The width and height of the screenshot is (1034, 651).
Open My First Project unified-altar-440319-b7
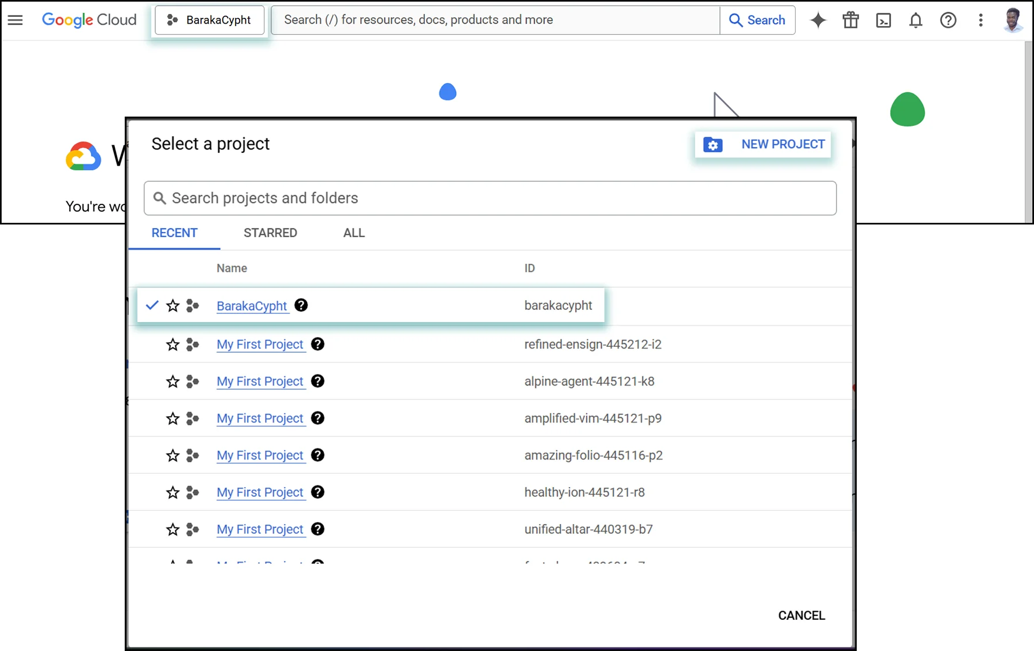[260, 529]
